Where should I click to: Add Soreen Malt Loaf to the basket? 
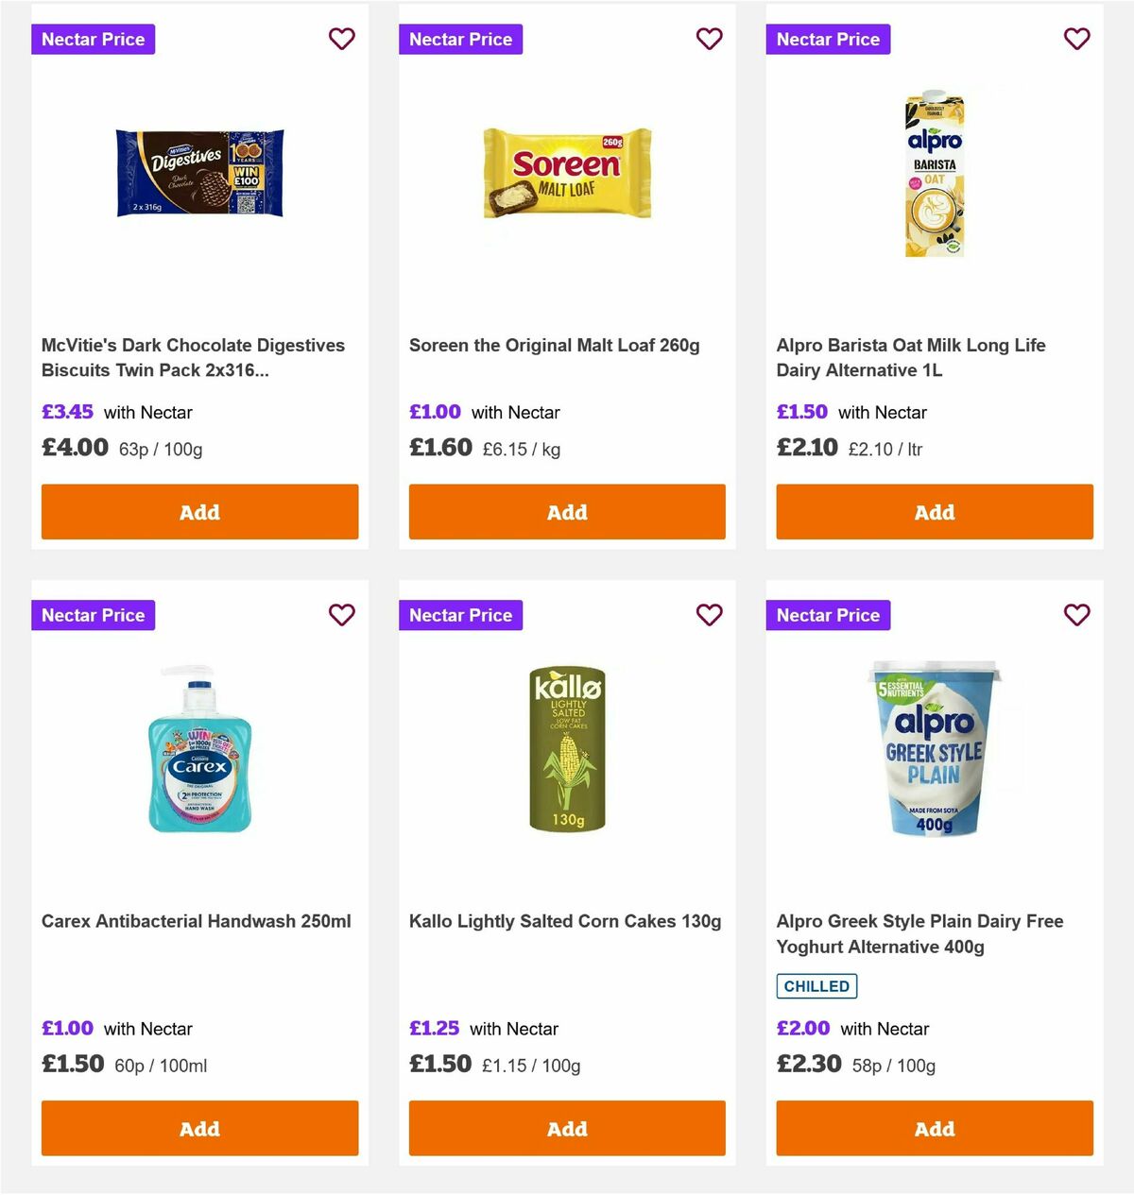point(567,511)
